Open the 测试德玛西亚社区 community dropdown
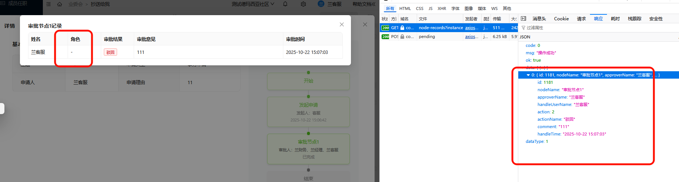This screenshot has width=679, height=182. pos(253,4)
